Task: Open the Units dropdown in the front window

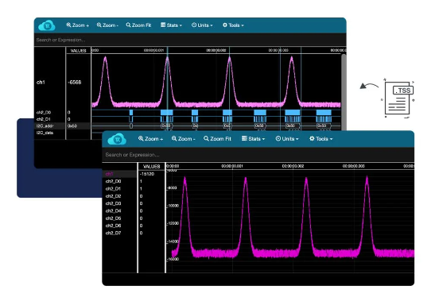Action: [x=287, y=139]
